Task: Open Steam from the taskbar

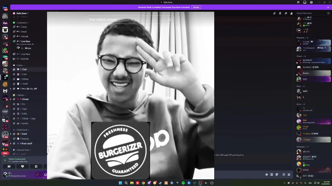Action: click(160, 183)
